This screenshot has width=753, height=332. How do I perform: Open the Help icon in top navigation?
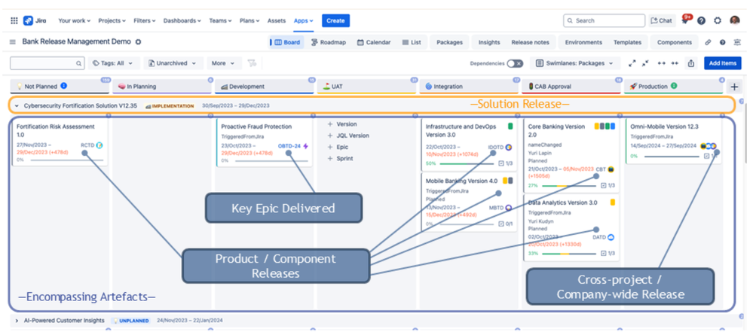tap(701, 20)
